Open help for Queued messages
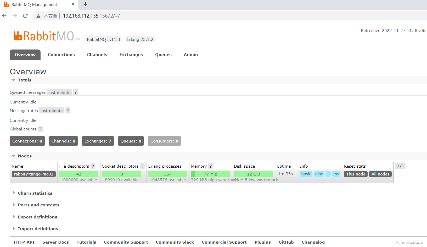 click(75, 92)
